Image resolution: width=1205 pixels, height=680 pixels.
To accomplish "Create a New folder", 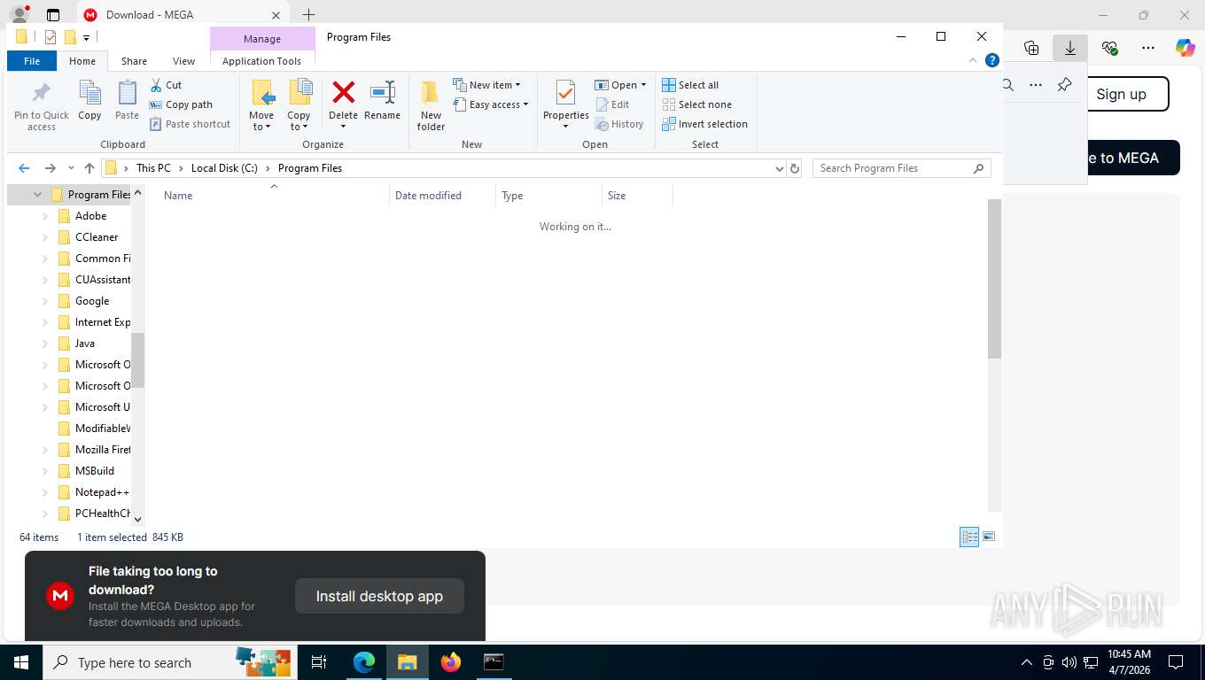I will click(x=431, y=105).
